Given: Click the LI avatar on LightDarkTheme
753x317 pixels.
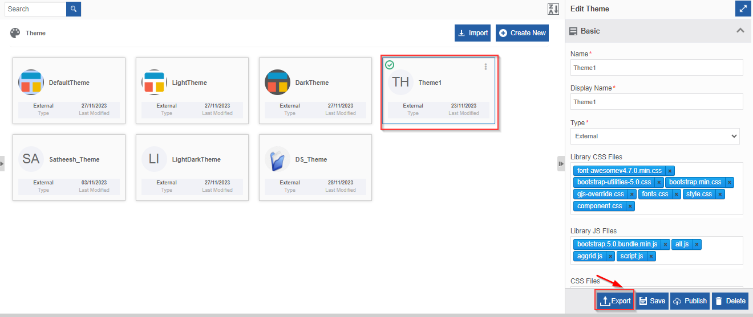Looking at the screenshot, I should pyautogui.click(x=154, y=159).
